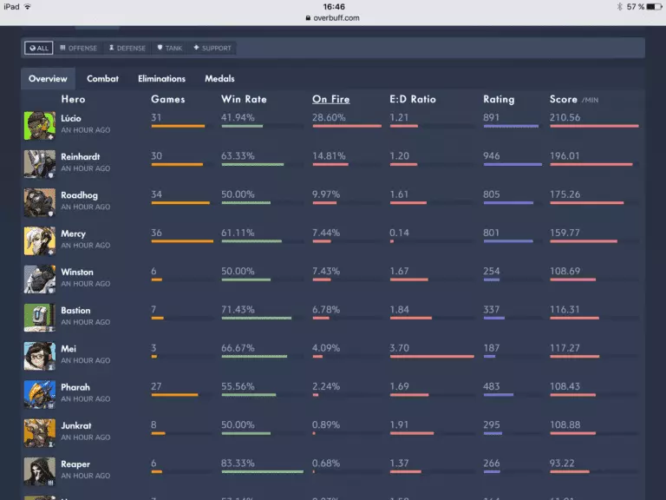The height and width of the screenshot is (500, 666).
Task: Select Junkrat E:D ratio 1.91
Action: [399, 424]
